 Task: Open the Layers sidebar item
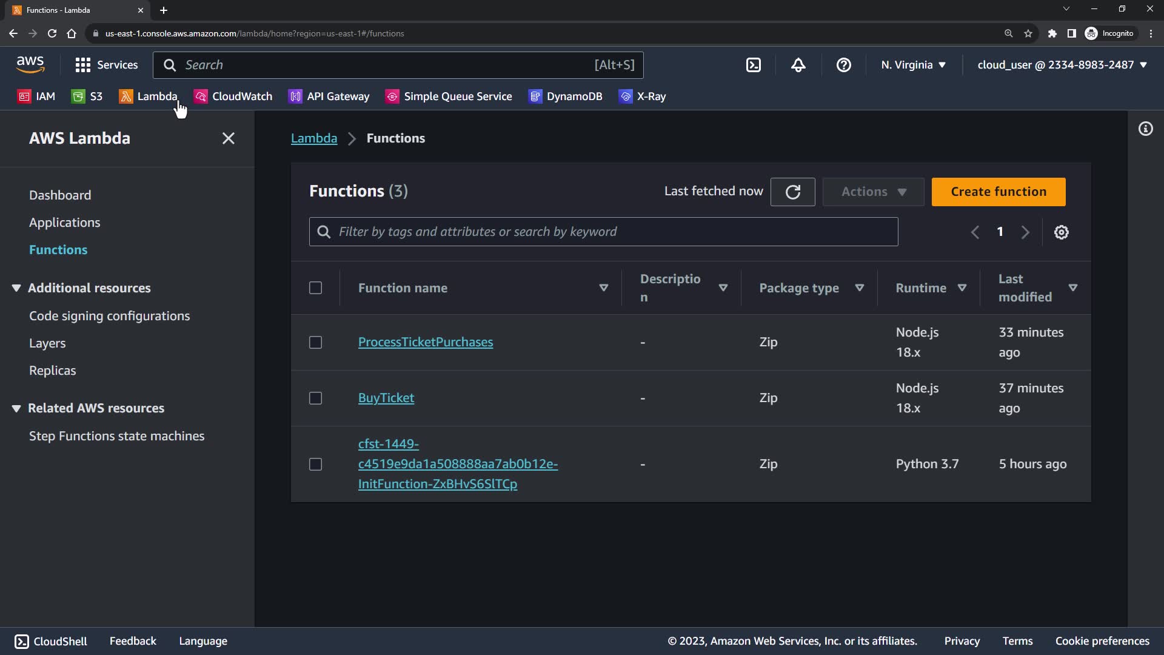point(47,343)
